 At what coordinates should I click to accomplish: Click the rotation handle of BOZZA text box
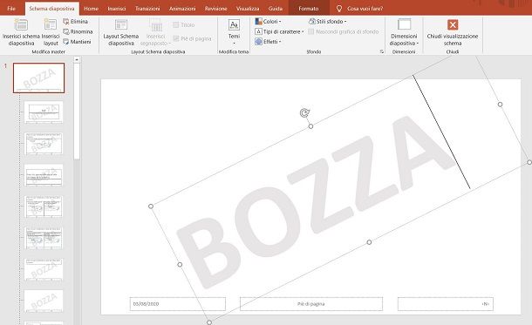[x=304, y=113]
